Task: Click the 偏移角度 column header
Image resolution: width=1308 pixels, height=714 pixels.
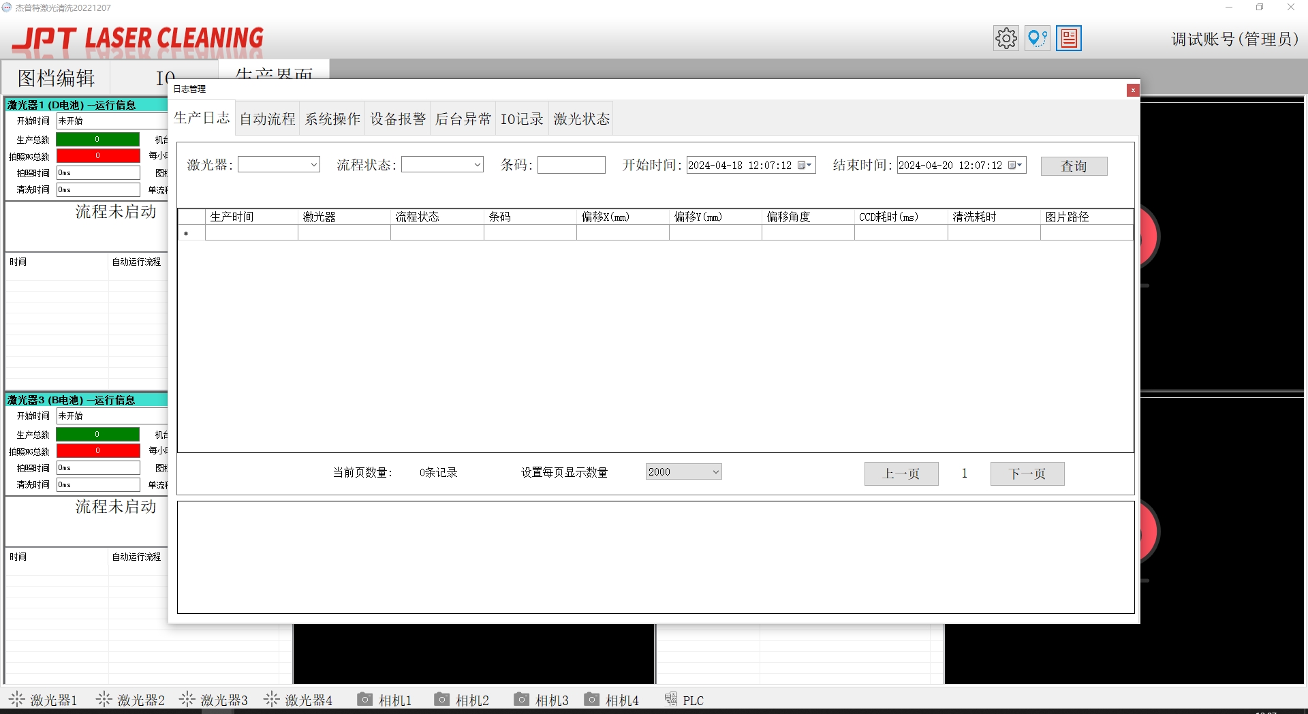Action: [808, 217]
